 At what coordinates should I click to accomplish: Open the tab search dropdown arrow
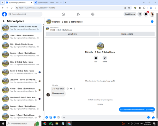(2, 3)
